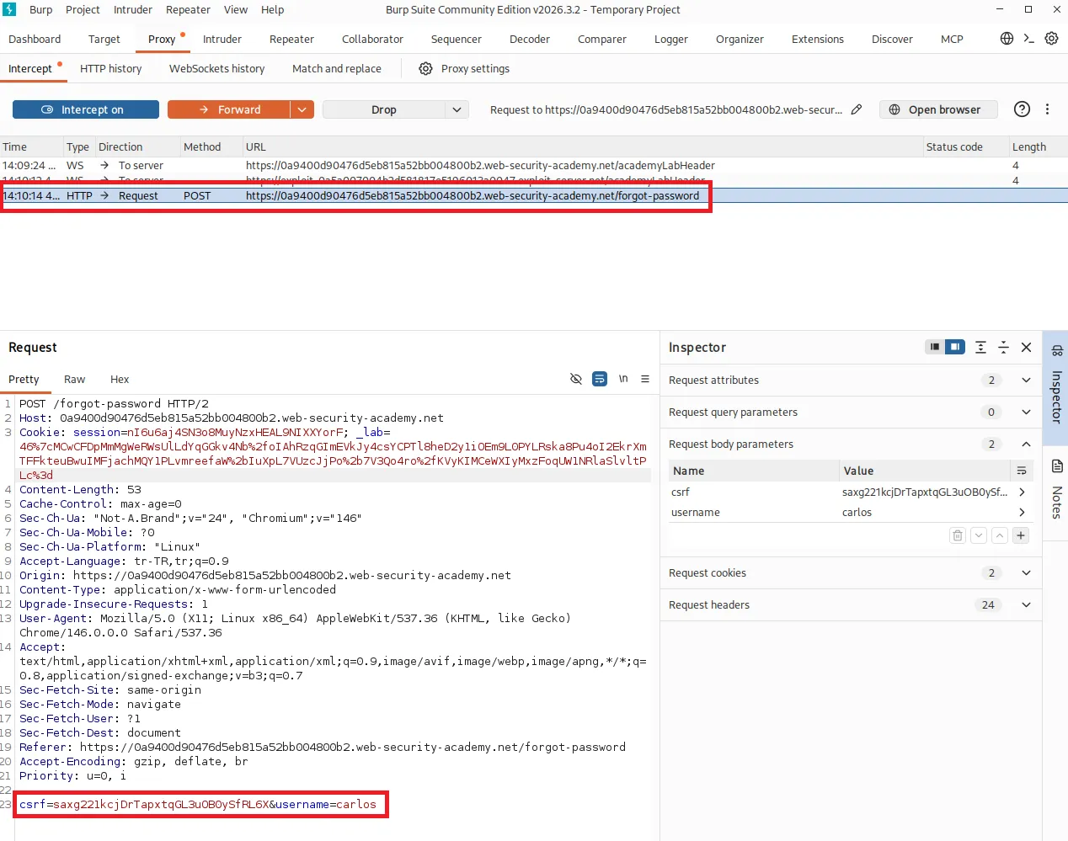The image size is (1068, 841).
Task: Add body parameter with plus icon
Action: [x=1021, y=535]
